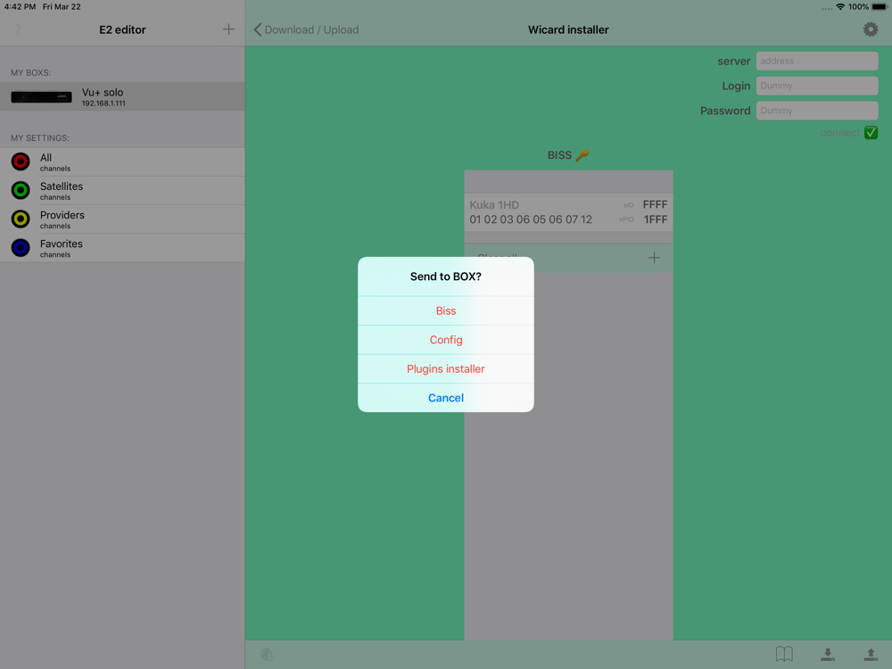Click the plus icon beside E2 editor
The width and height of the screenshot is (892, 669).
(x=228, y=29)
